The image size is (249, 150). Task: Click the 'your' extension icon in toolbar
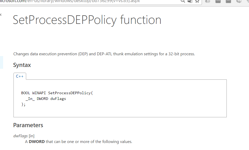pyautogui.click(x=228, y=1)
